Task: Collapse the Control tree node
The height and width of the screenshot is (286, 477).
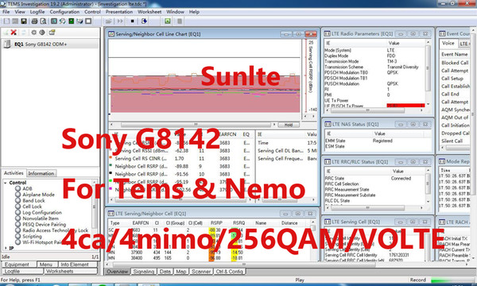Action: pyautogui.click(x=6, y=183)
